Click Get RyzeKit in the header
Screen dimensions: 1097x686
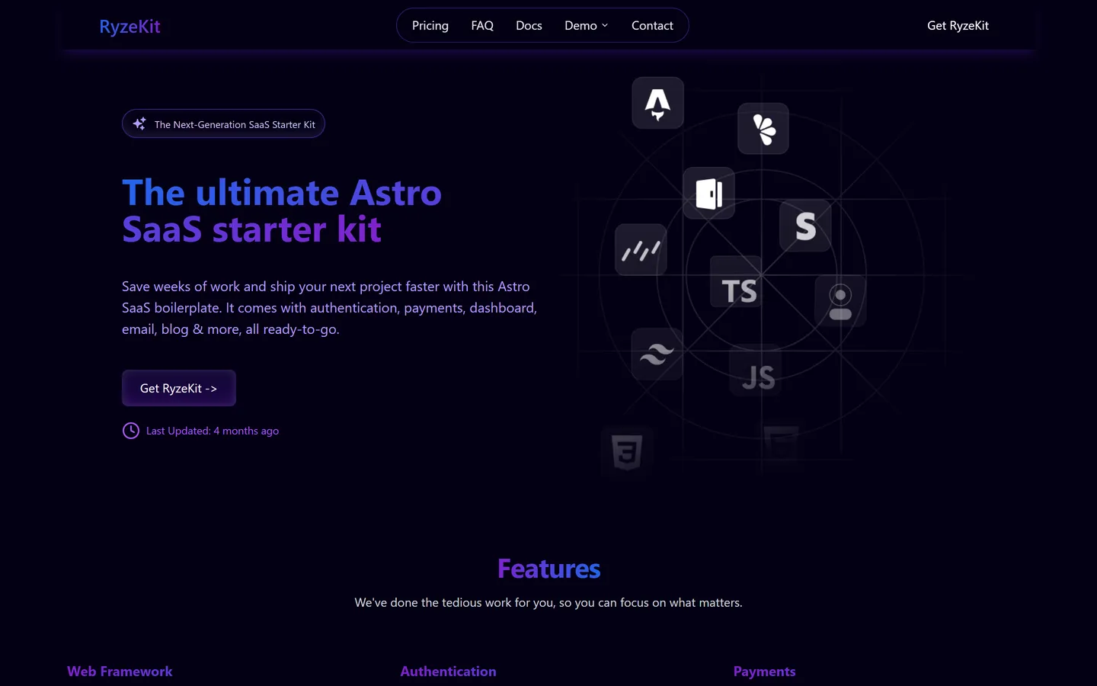(958, 25)
